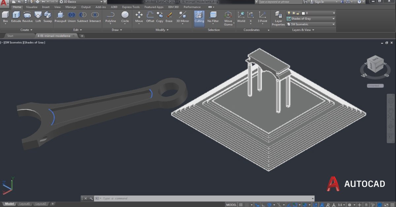The image size is (396, 207).
Task: Expand the SW Isometric view dropdown
Action: click(311, 24)
